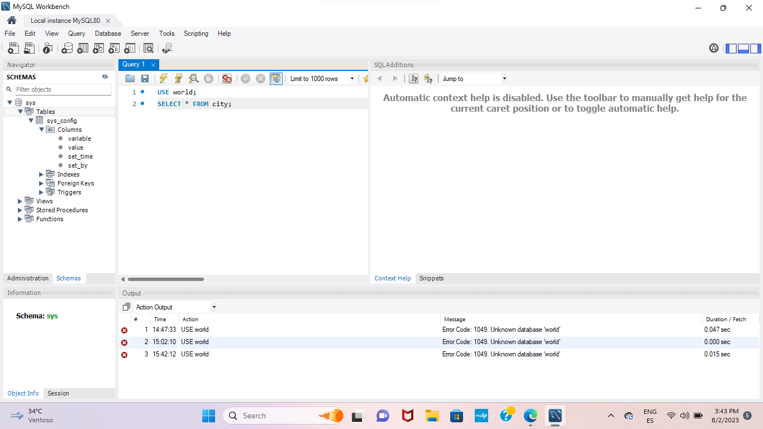The width and height of the screenshot is (763, 429).
Task: Open Microsoft Edge from the taskbar
Action: [530, 416]
